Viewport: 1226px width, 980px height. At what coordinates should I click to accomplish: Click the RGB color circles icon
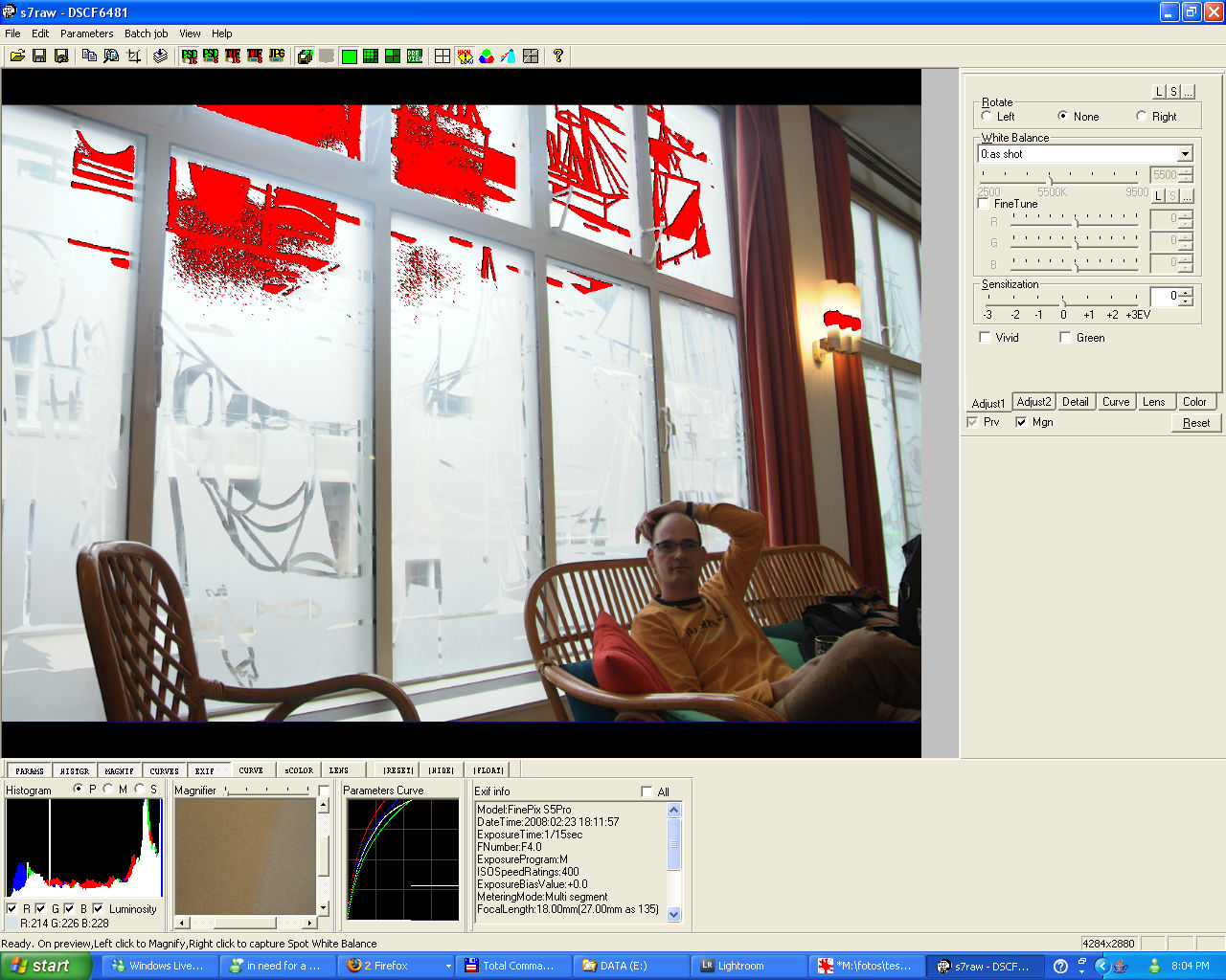487,56
